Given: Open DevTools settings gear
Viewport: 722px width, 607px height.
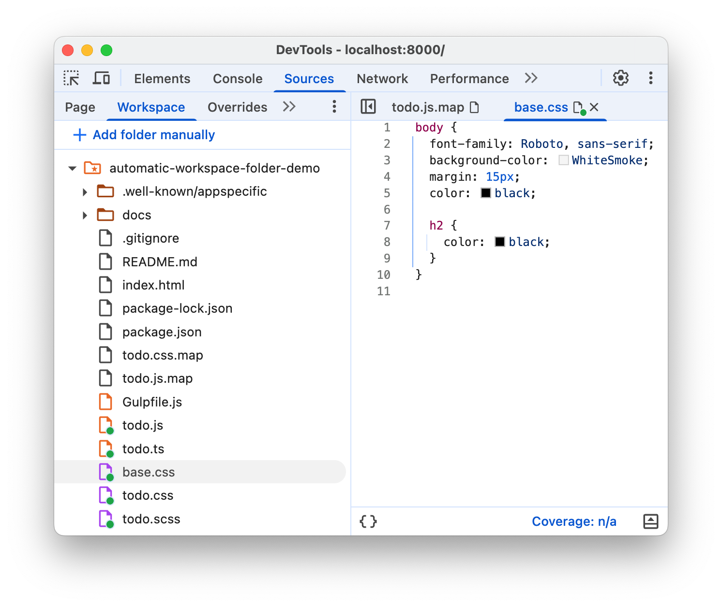Looking at the screenshot, I should tap(620, 78).
